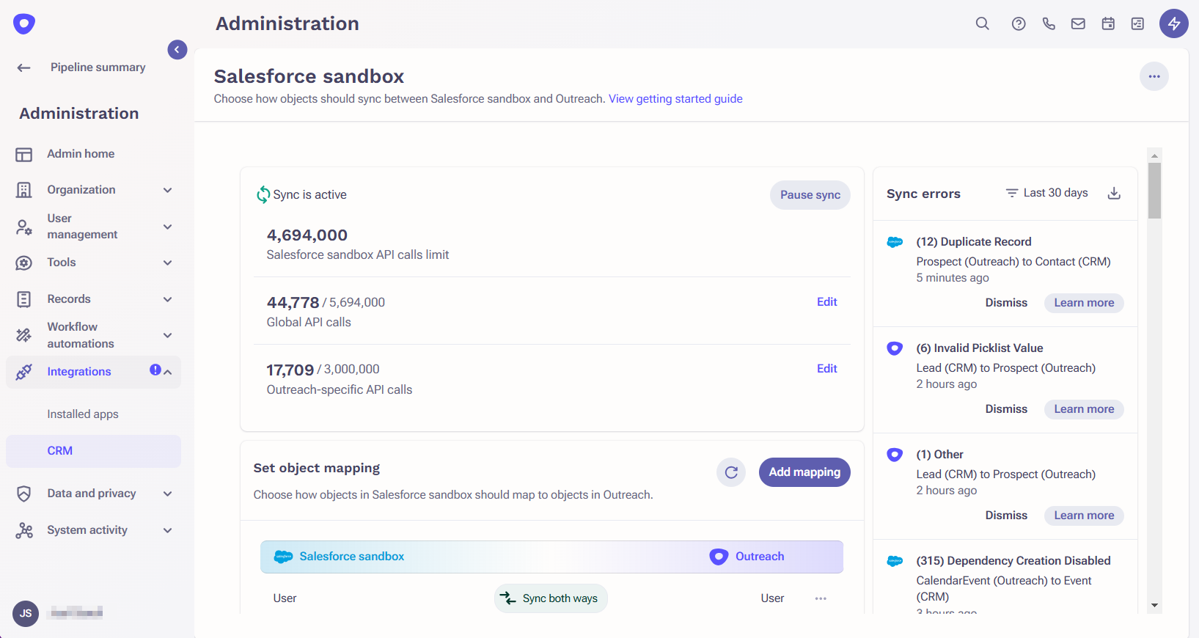Select the CRM sidebar item
Screen dimensions: 1199x638
(x=94, y=451)
